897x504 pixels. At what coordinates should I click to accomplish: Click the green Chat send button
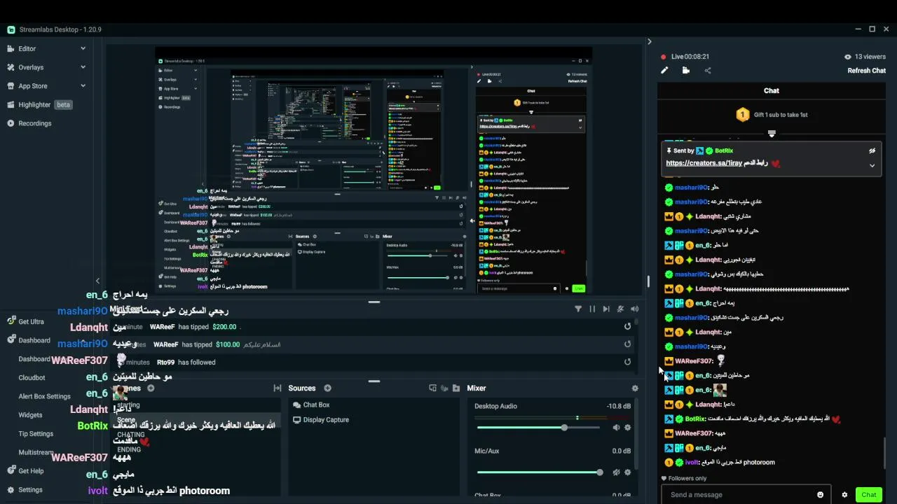[869, 495]
